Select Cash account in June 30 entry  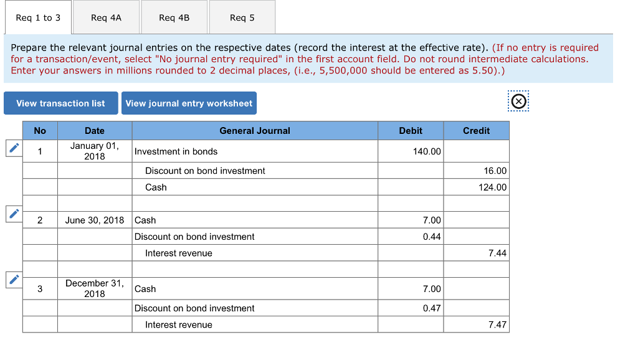pyautogui.click(x=255, y=220)
